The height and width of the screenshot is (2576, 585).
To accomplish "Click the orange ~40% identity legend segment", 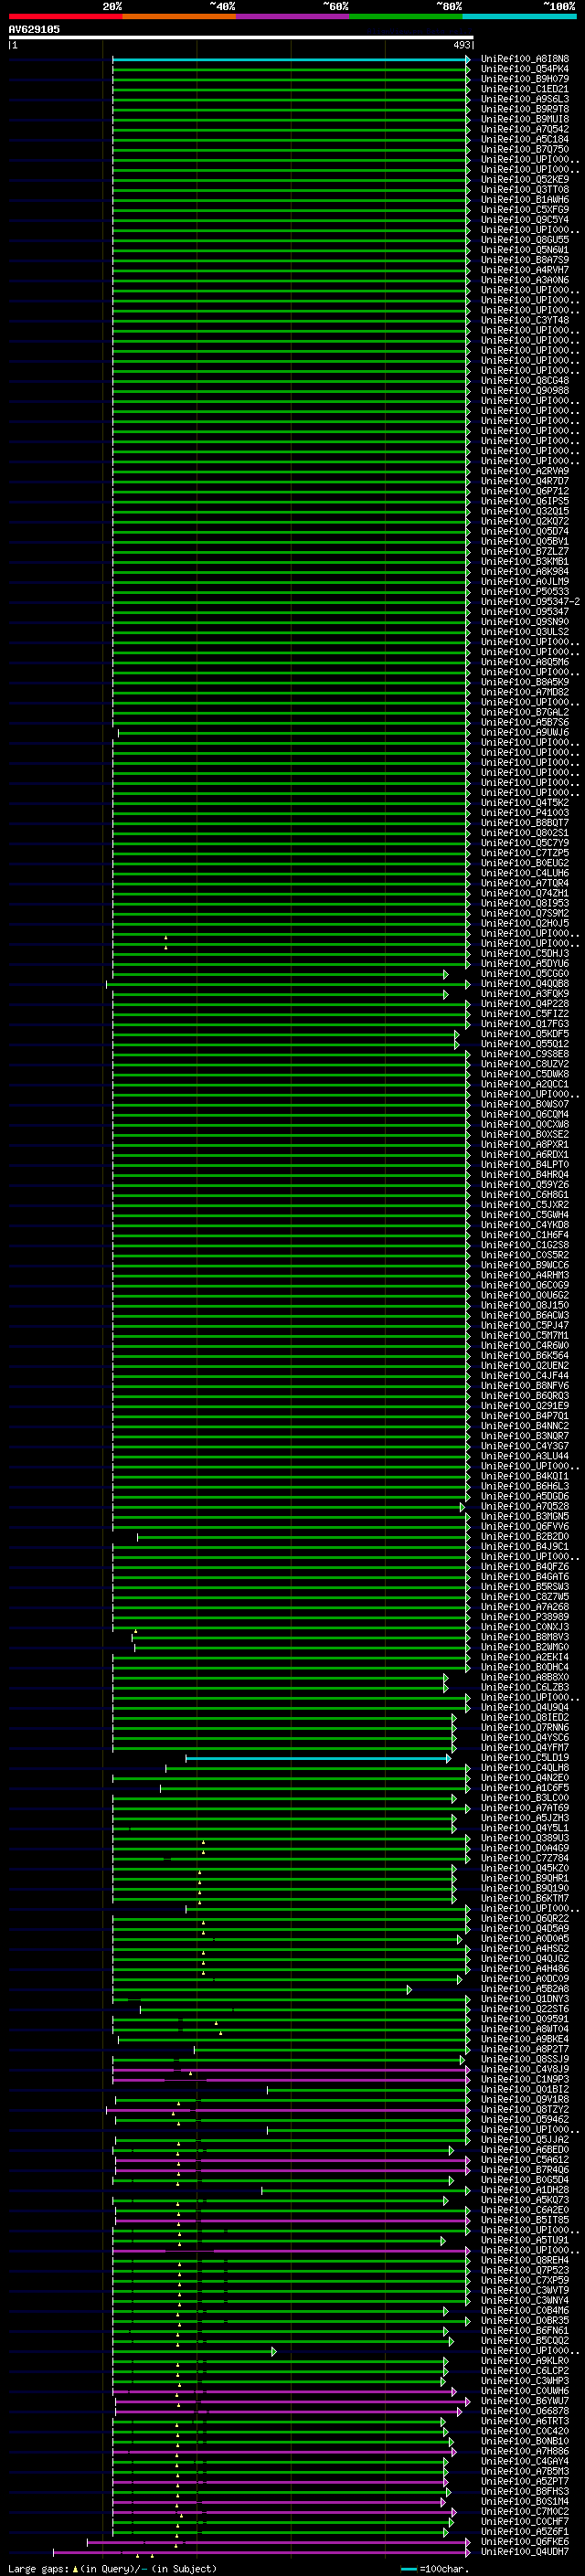I will click(x=179, y=16).
